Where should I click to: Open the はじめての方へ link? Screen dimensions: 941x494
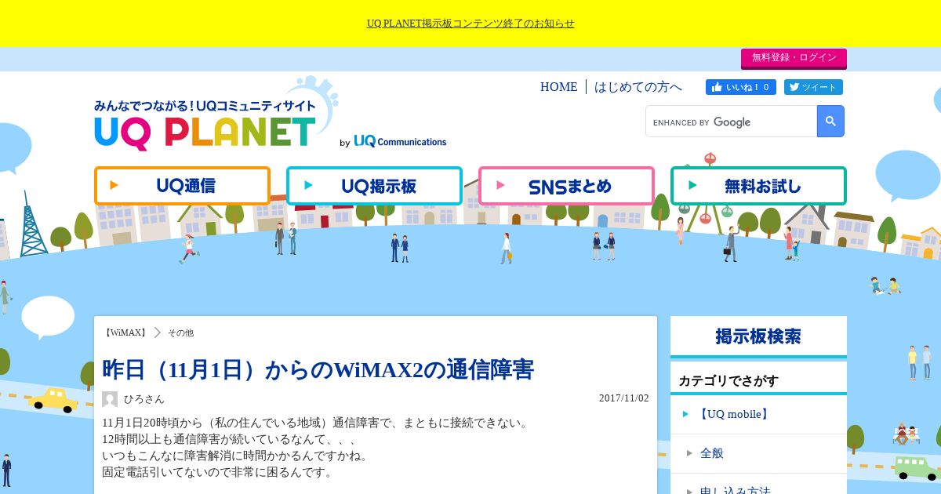click(x=638, y=87)
